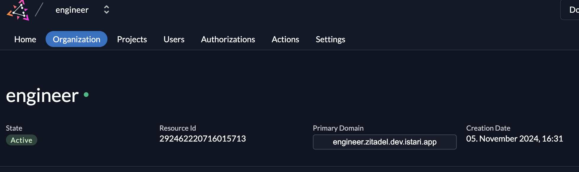Open the Actions section
Viewport: 579px width, 172px height.
click(285, 39)
